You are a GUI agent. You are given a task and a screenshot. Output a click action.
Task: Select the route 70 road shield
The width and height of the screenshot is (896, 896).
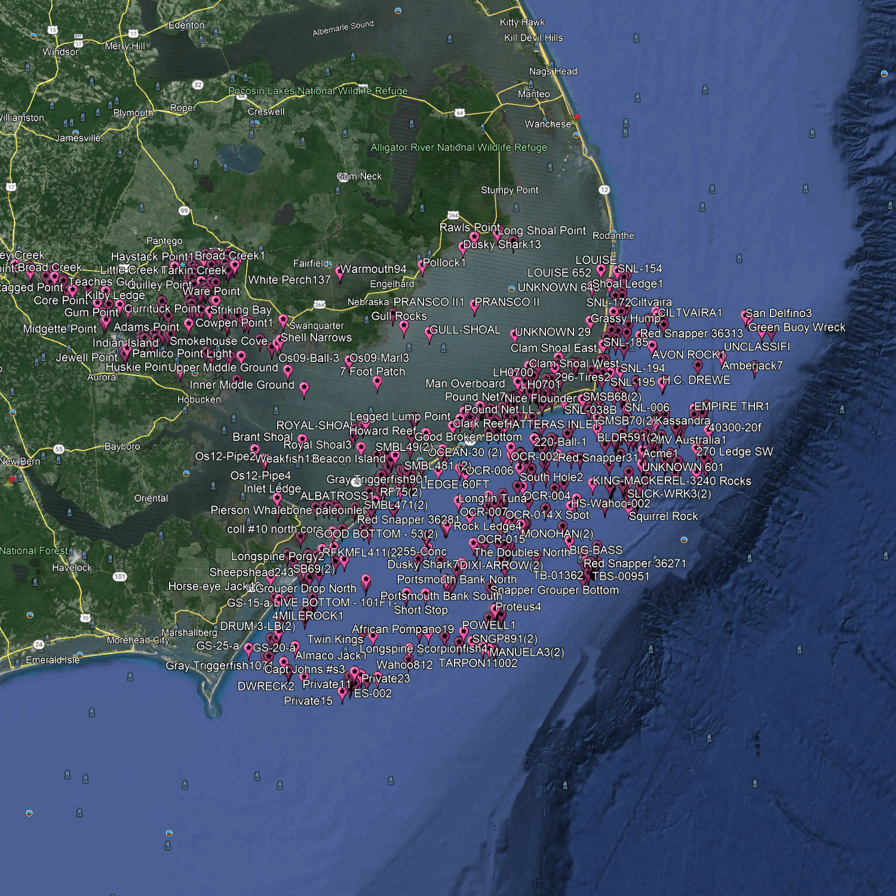click(x=85, y=618)
